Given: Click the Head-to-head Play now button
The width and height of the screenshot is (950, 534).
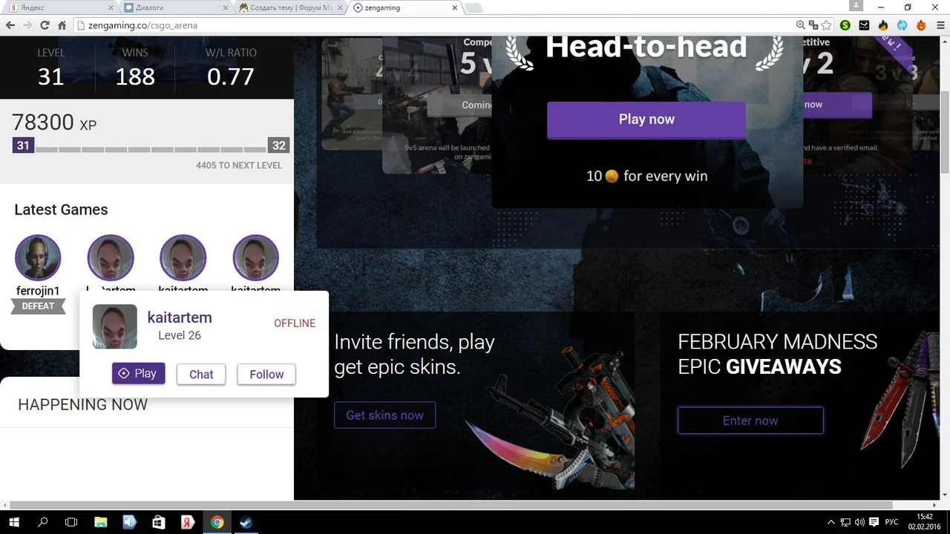Looking at the screenshot, I should tap(646, 120).
